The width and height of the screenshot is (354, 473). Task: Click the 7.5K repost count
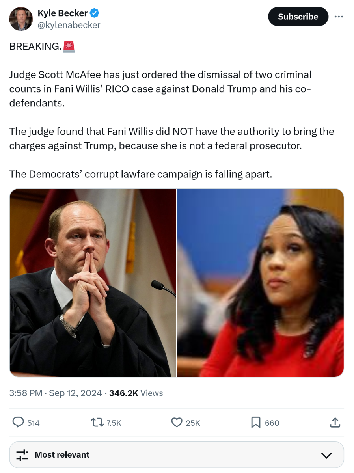pyautogui.click(x=114, y=423)
